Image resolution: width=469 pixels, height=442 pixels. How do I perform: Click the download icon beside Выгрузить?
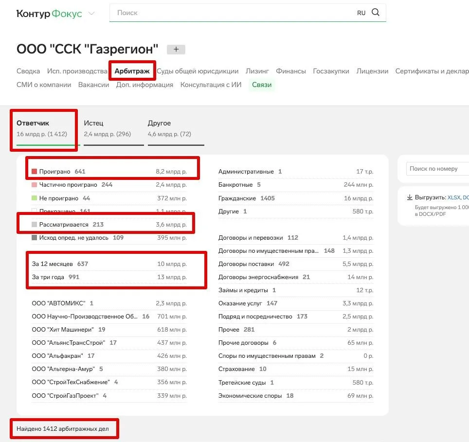click(410, 197)
